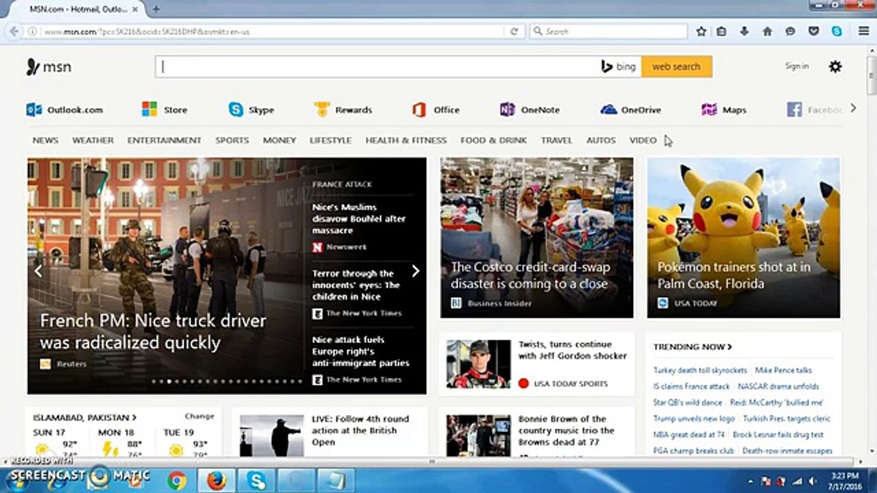
Task: Show site information icon in address bar
Action: coord(32,31)
